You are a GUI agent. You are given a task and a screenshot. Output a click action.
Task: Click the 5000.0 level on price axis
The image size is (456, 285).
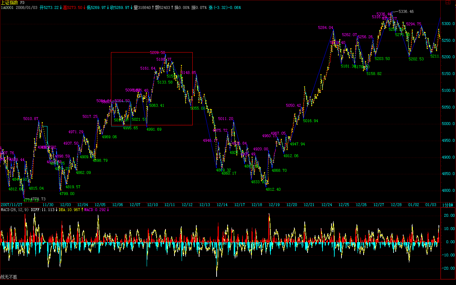[x=448, y=124]
